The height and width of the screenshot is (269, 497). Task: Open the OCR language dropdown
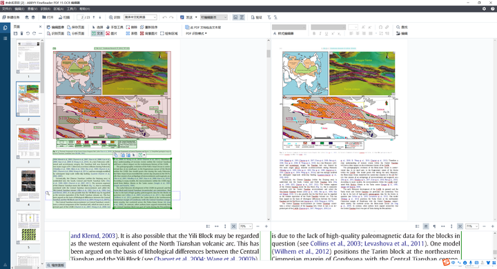pos(140,17)
